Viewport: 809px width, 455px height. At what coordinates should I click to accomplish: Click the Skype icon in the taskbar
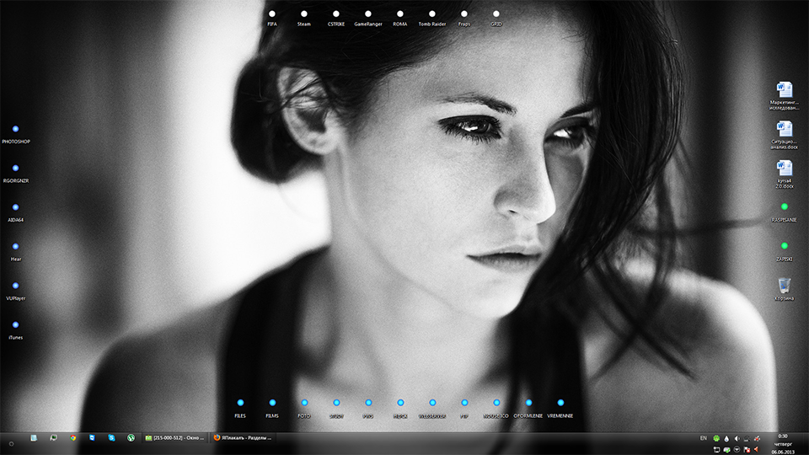tap(111, 438)
